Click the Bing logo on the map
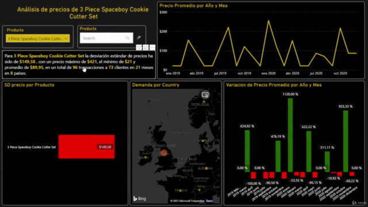The height and width of the screenshot is (207, 368). [x=140, y=198]
